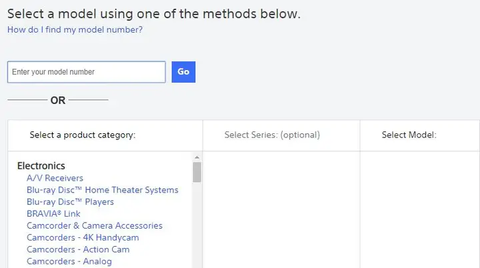The width and height of the screenshot is (480, 268).
Task: Click the "How do I find my model number?" link
Action: coord(75,29)
